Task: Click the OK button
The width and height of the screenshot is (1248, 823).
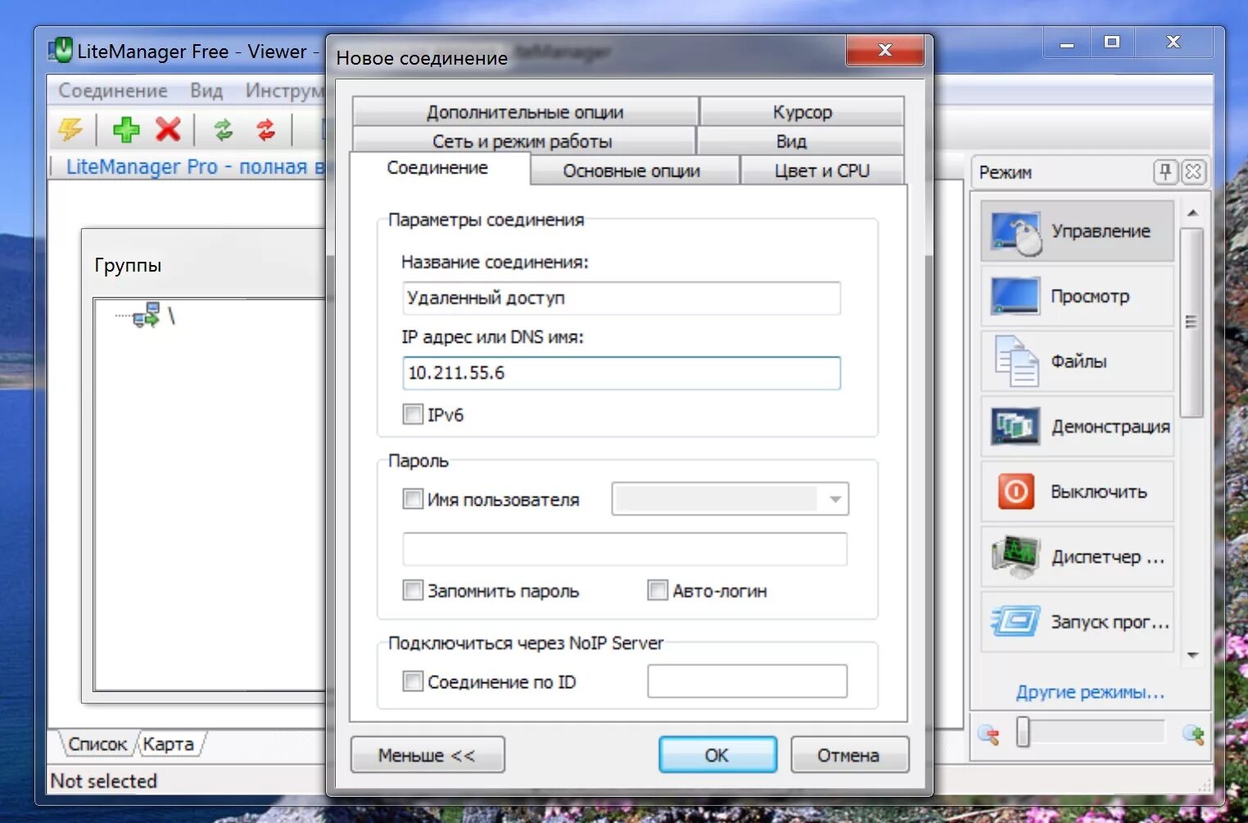Action: coord(717,755)
